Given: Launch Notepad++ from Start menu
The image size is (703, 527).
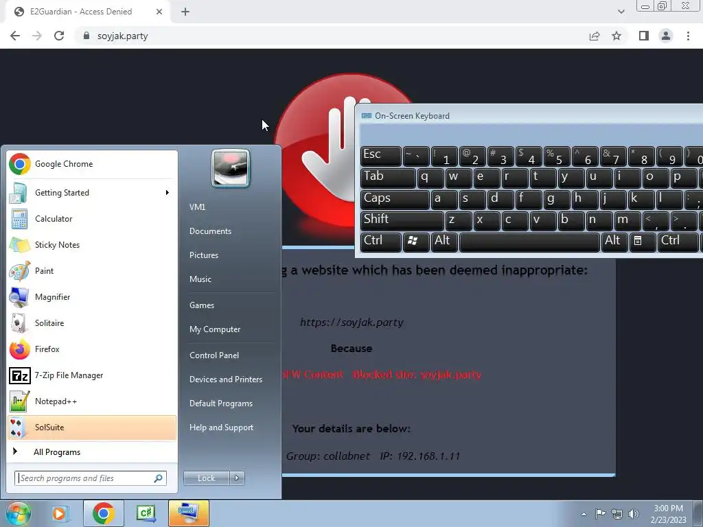Looking at the screenshot, I should pos(92,401).
